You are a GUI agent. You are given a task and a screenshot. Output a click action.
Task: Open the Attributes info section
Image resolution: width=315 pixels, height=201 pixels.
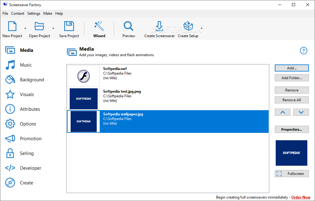22,109
